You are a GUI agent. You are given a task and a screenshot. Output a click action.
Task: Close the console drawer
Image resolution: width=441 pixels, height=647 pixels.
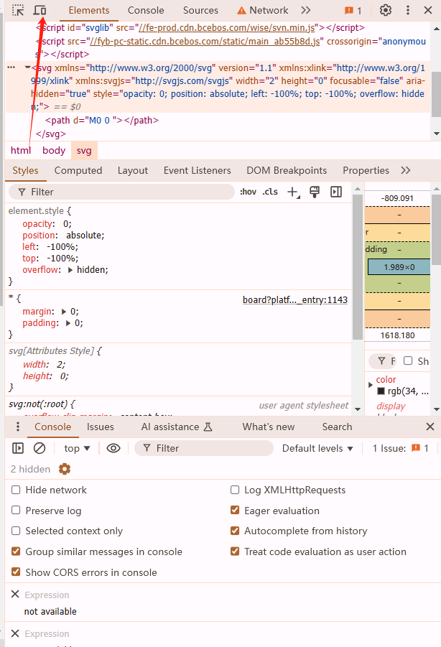point(430,427)
